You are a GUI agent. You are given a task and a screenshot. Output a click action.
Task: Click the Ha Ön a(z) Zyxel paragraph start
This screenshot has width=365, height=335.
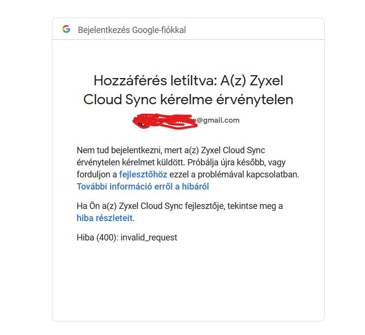107,206
